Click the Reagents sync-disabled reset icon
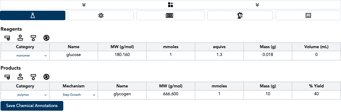Image resolution: width=341 pixels, height=112 pixels. (46, 38)
